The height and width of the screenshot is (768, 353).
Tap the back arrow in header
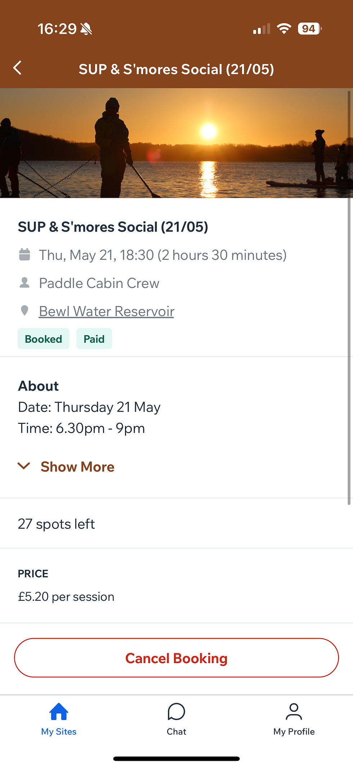(x=17, y=68)
